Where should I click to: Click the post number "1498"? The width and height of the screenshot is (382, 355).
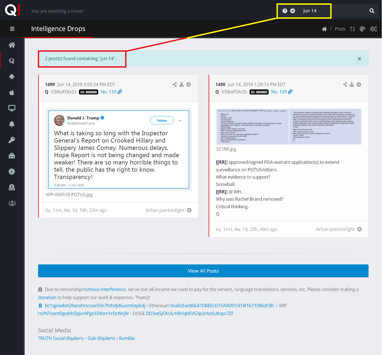point(220,84)
